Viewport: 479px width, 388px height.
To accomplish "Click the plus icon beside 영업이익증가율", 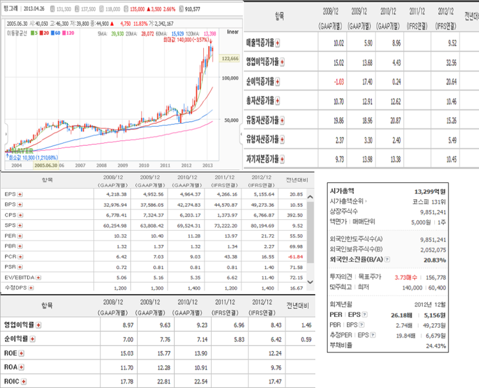I will (282, 62).
